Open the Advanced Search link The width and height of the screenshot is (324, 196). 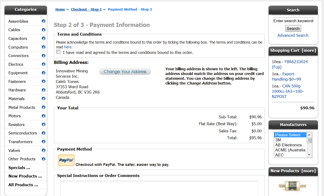coord(293,35)
